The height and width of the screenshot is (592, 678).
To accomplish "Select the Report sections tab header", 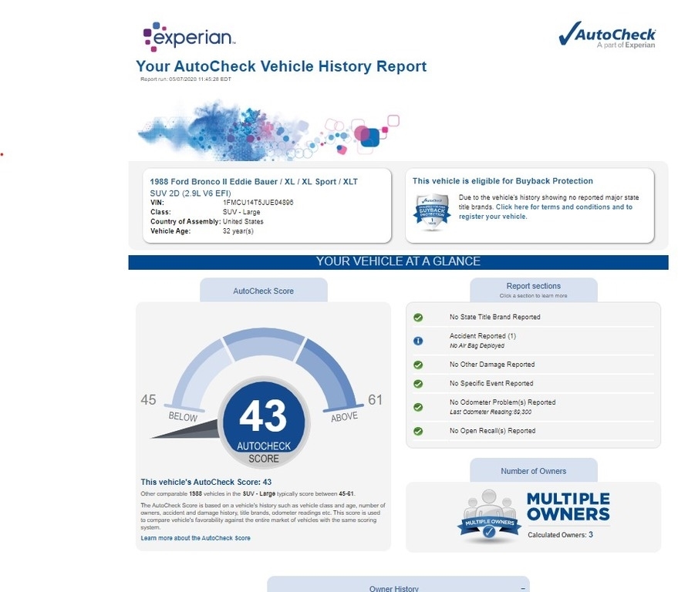I will [x=533, y=290].
